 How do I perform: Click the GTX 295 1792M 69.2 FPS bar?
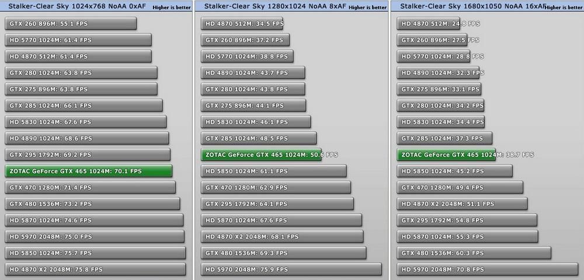tap(88, 155)
